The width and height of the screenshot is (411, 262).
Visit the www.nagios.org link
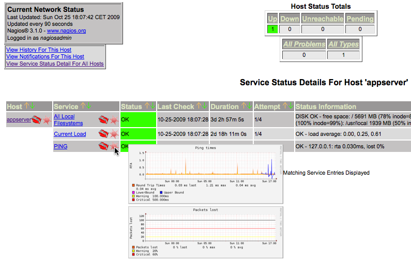pos(66,31)
